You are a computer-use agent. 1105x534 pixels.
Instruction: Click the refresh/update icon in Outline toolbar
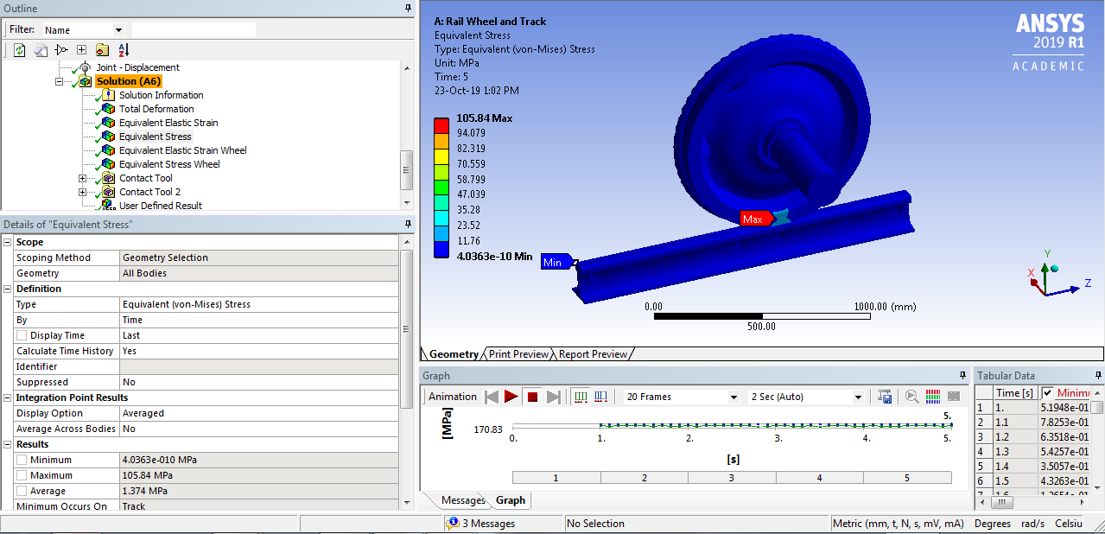[19, 49]
